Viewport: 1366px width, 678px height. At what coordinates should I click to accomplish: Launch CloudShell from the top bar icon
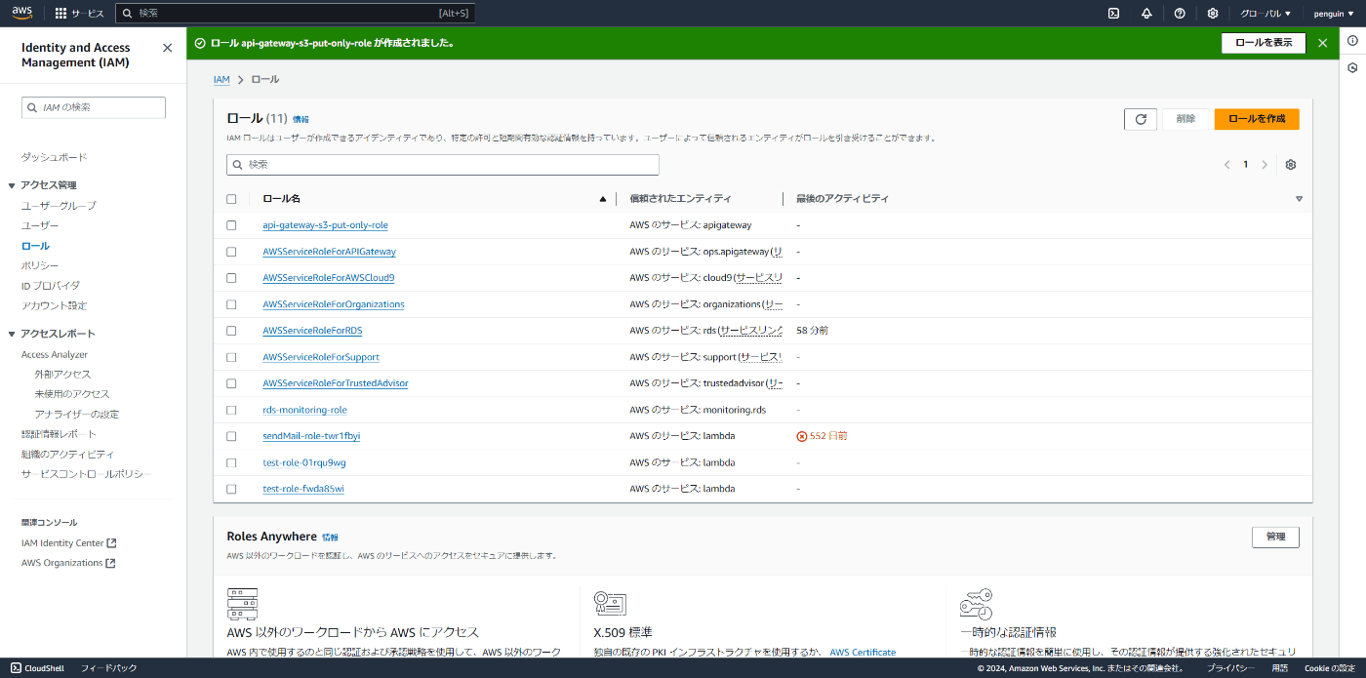point(1113,14)
